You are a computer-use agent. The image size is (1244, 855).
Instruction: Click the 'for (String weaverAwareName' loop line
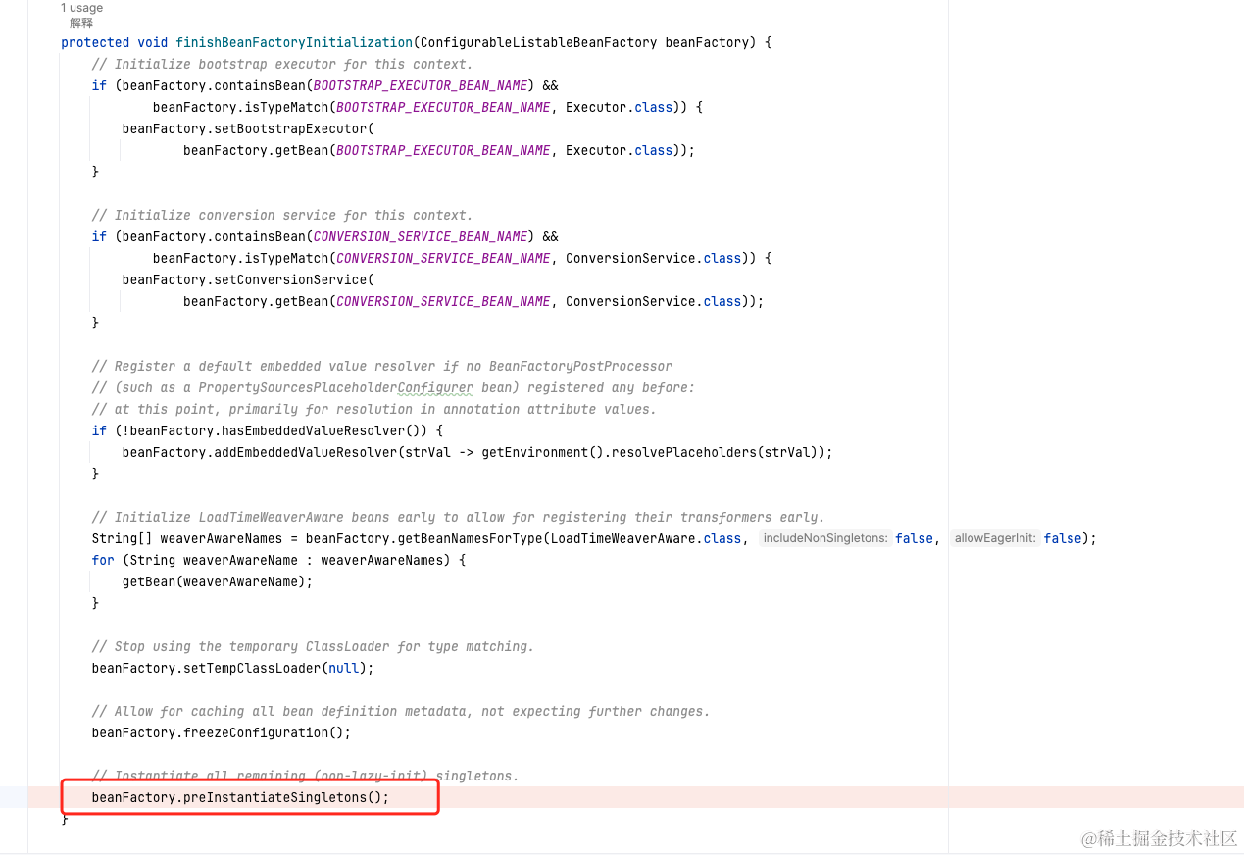278,560
